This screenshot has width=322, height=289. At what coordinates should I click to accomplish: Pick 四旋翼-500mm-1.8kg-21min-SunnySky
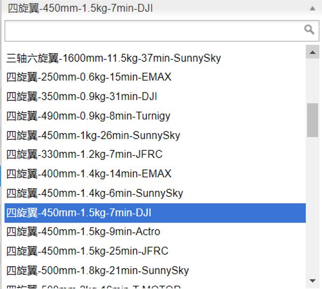pyautogui.click(x=155, y=270)
